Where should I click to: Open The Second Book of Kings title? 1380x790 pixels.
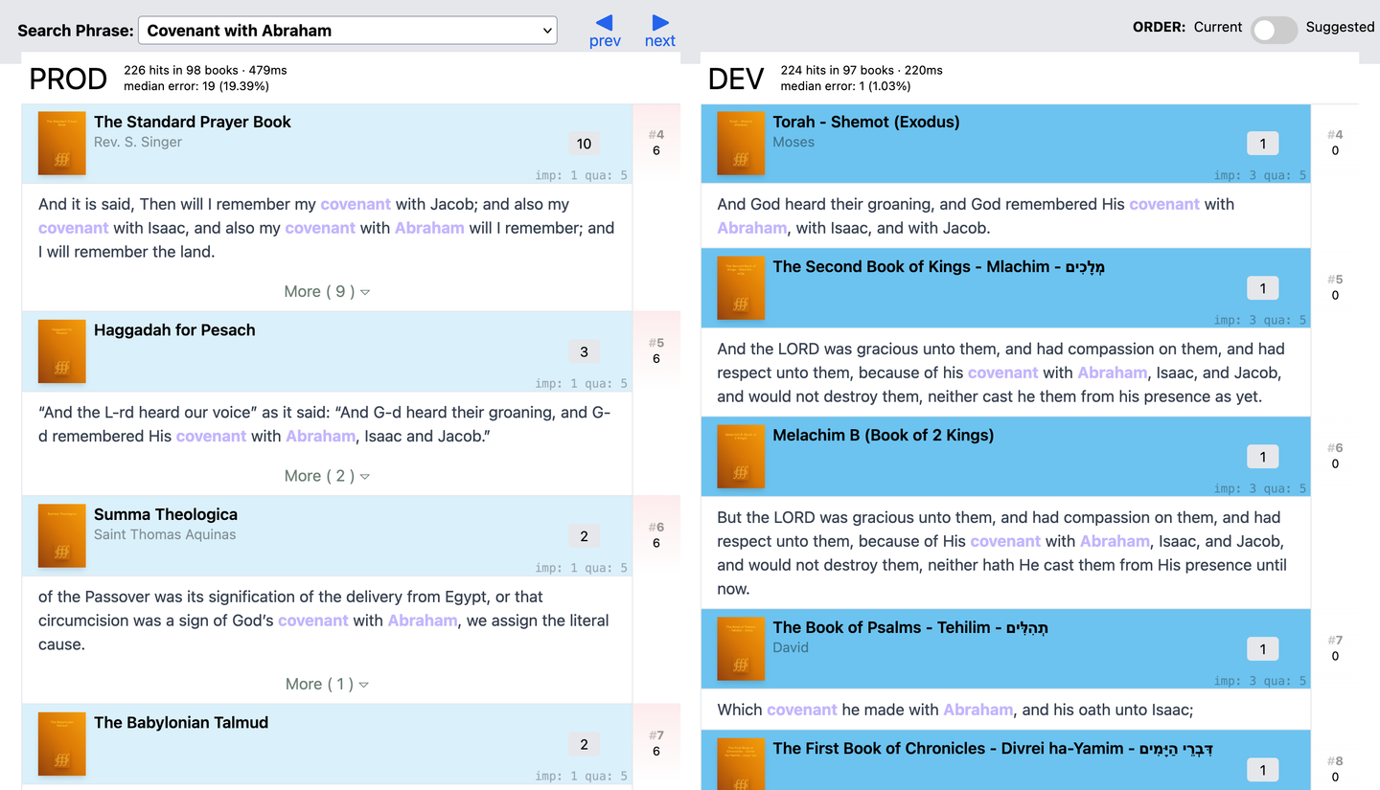coord(939,266)
